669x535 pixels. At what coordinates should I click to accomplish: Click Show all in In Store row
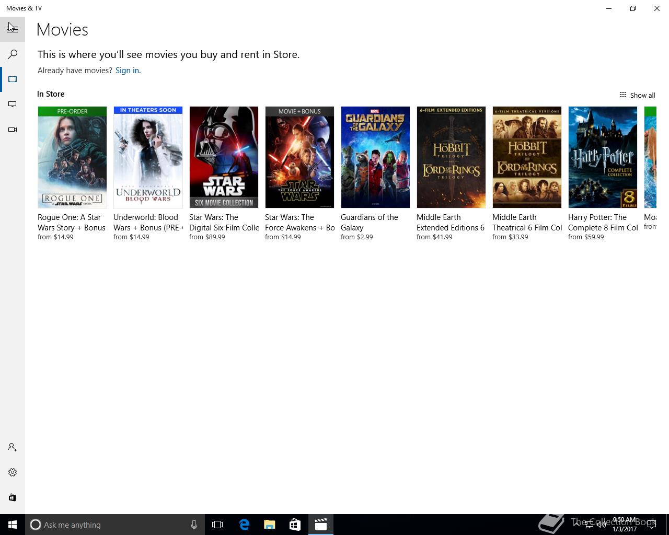tap(637, 95)
